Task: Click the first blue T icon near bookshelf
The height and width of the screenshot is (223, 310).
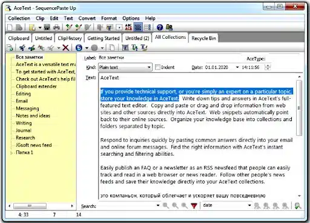Action: tap(134, 48)
